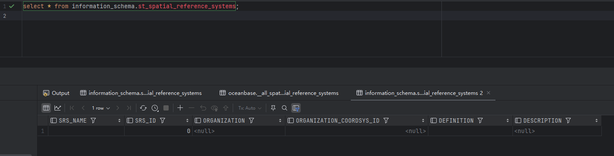614x156 pixels.
Task: Sort by the SRS_ID column arrows
Action: pyautogui.click(x=188, y=120)
